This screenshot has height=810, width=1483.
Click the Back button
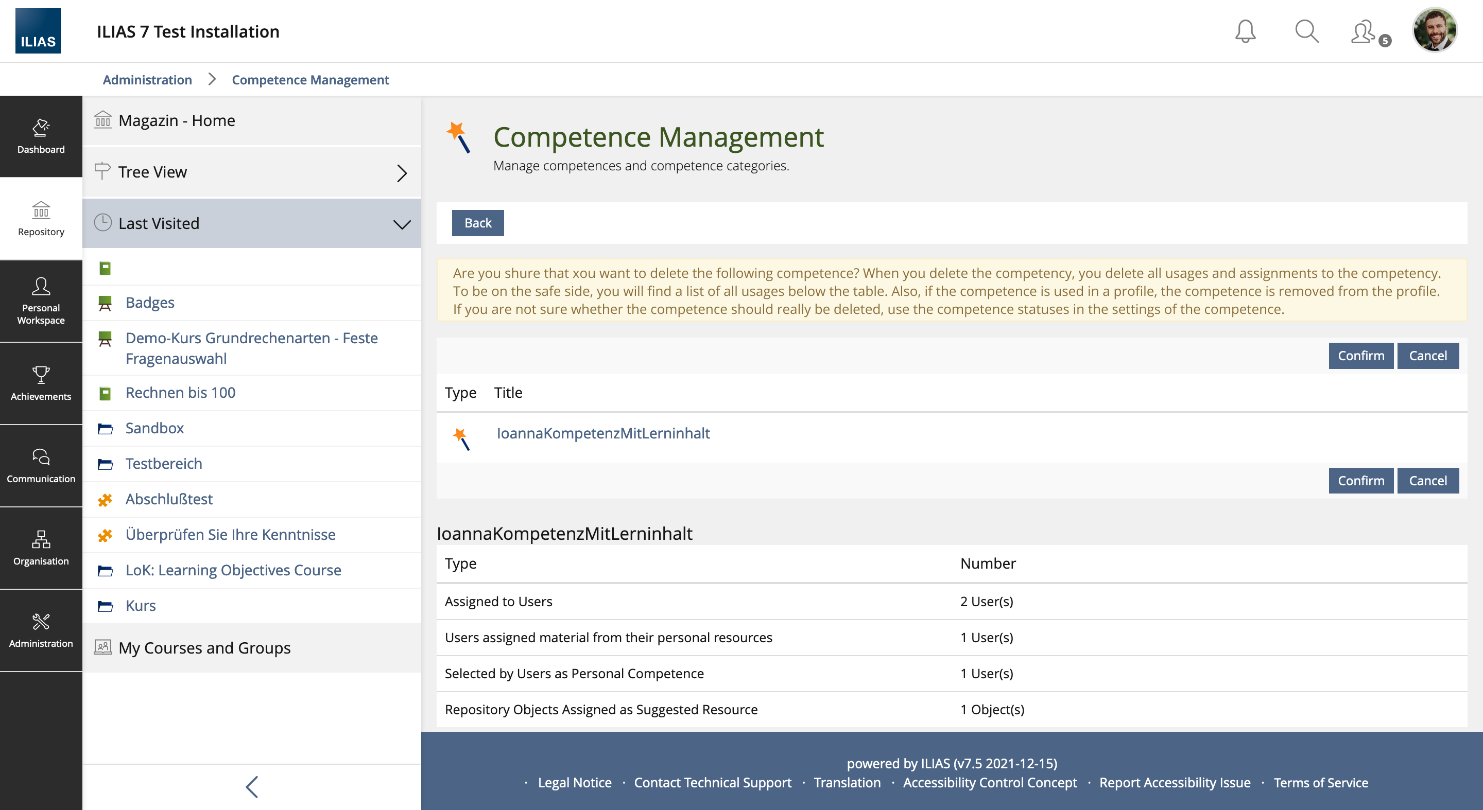click(x=477, y=223)
